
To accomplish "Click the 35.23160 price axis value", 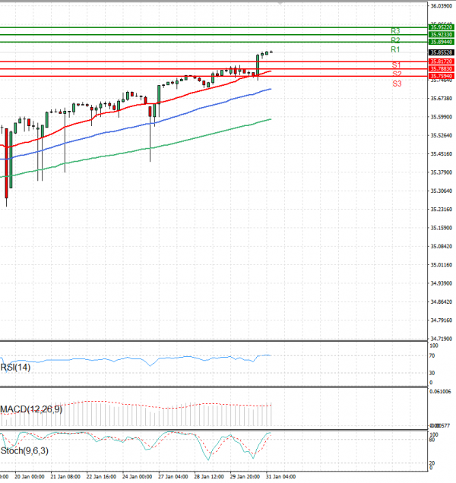I will pos(442,210).
